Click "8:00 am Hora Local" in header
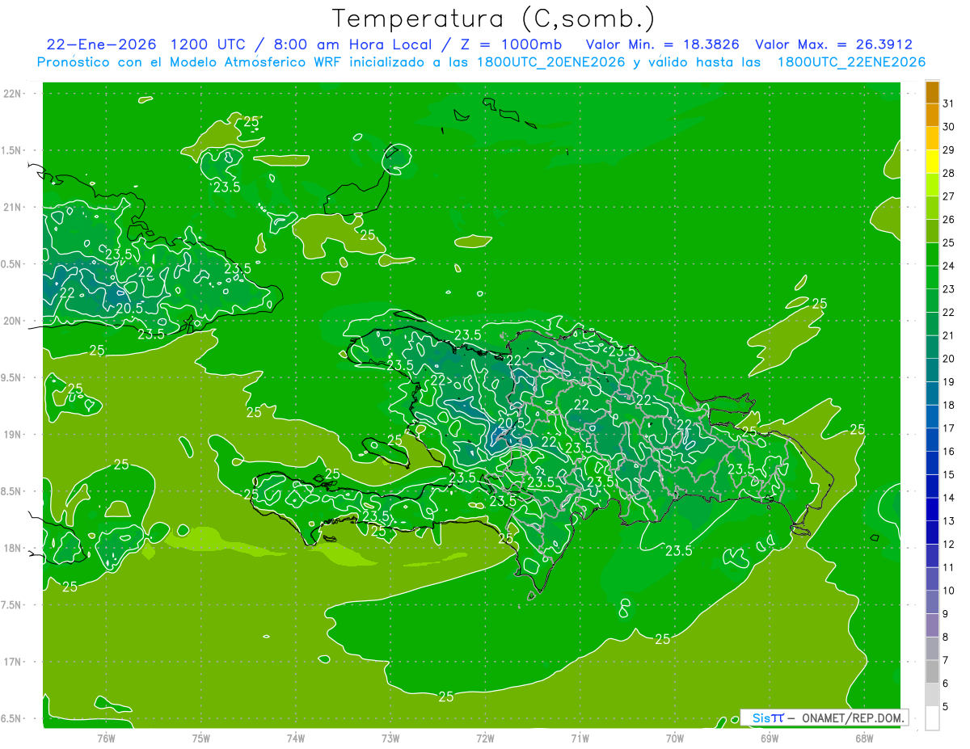Viewport: 970px width, 749px height. (x=355, y=44)
